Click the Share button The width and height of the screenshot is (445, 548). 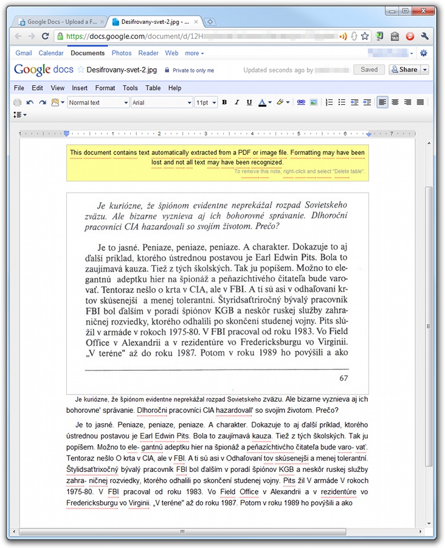pyautogui.click(x=404, y=70)
